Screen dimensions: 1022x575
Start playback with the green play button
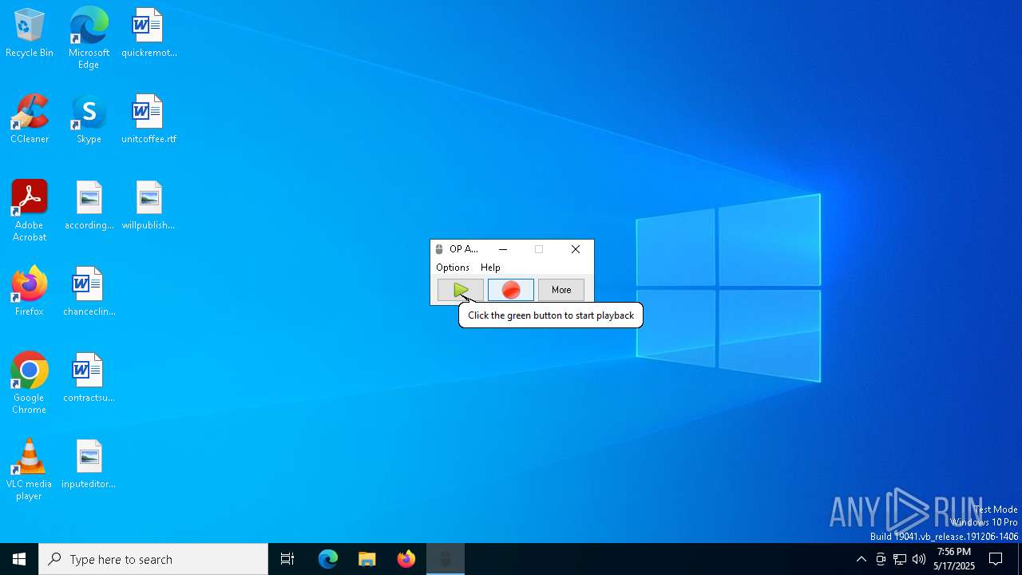461,290
